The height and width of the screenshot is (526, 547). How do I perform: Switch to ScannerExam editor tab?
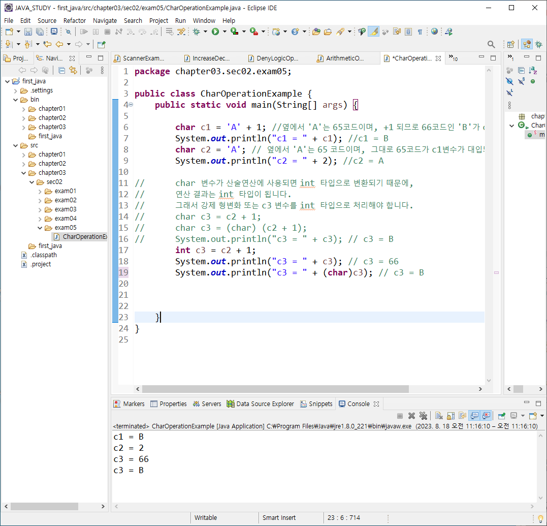pyautogui.click(x=143, y=58)
